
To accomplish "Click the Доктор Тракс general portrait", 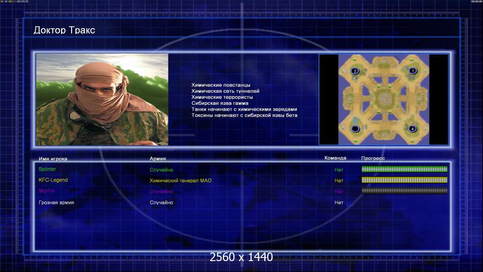I will pyautogui.click(x=102, y=99).
